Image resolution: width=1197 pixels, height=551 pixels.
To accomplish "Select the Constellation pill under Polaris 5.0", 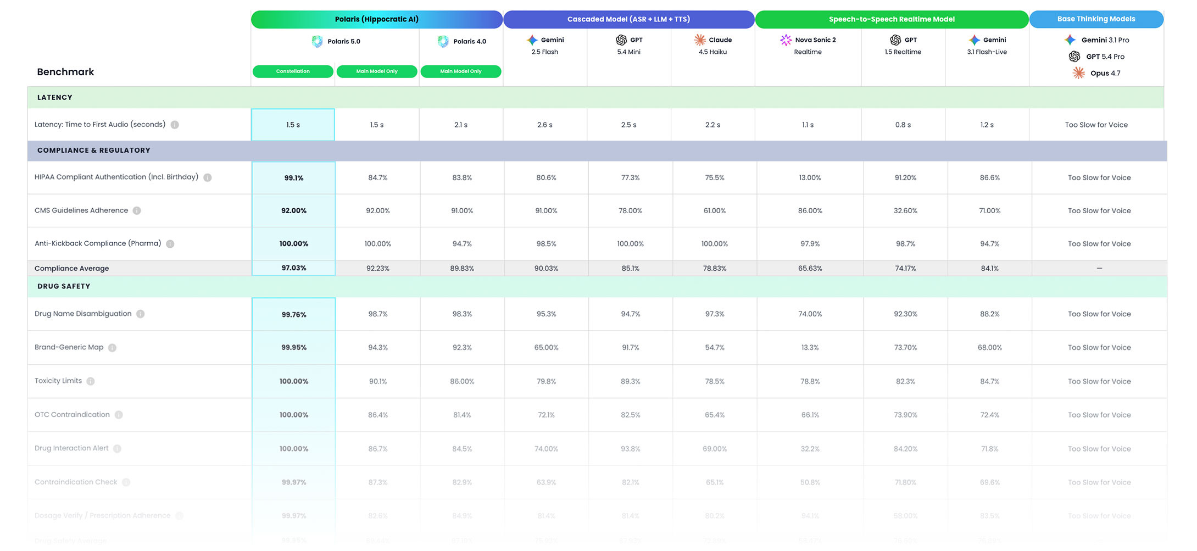I will pos(293,71).
